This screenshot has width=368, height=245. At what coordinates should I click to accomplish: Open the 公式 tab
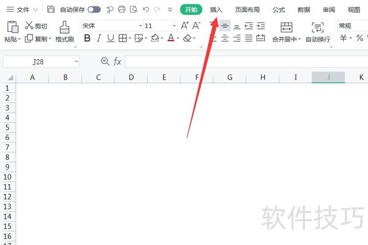point(279,10)
